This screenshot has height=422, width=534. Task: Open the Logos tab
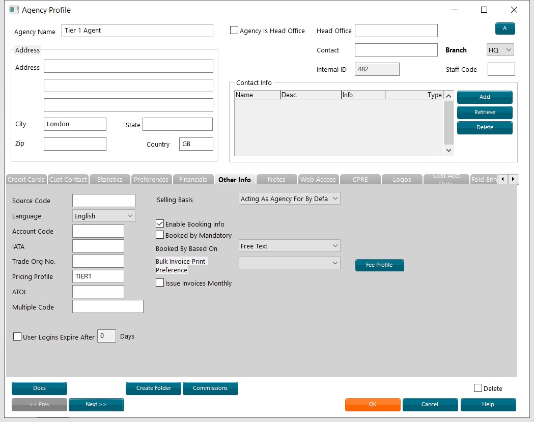[x=402, y=179]
